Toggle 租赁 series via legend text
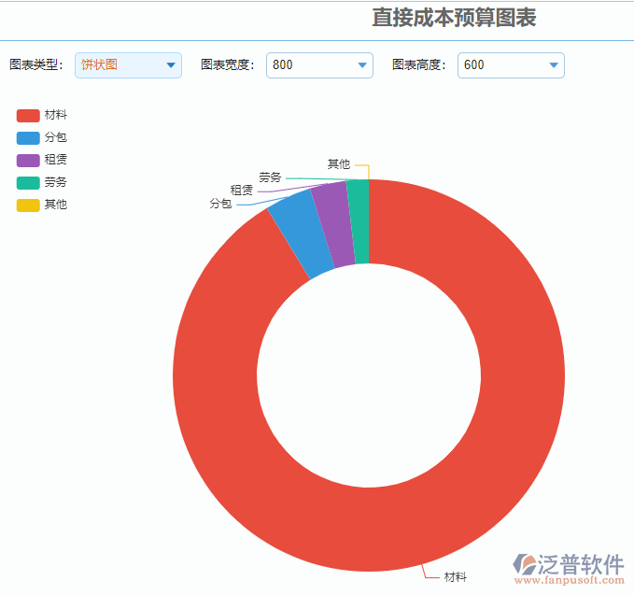Screen dimensions: 634x595 point(56,161)
